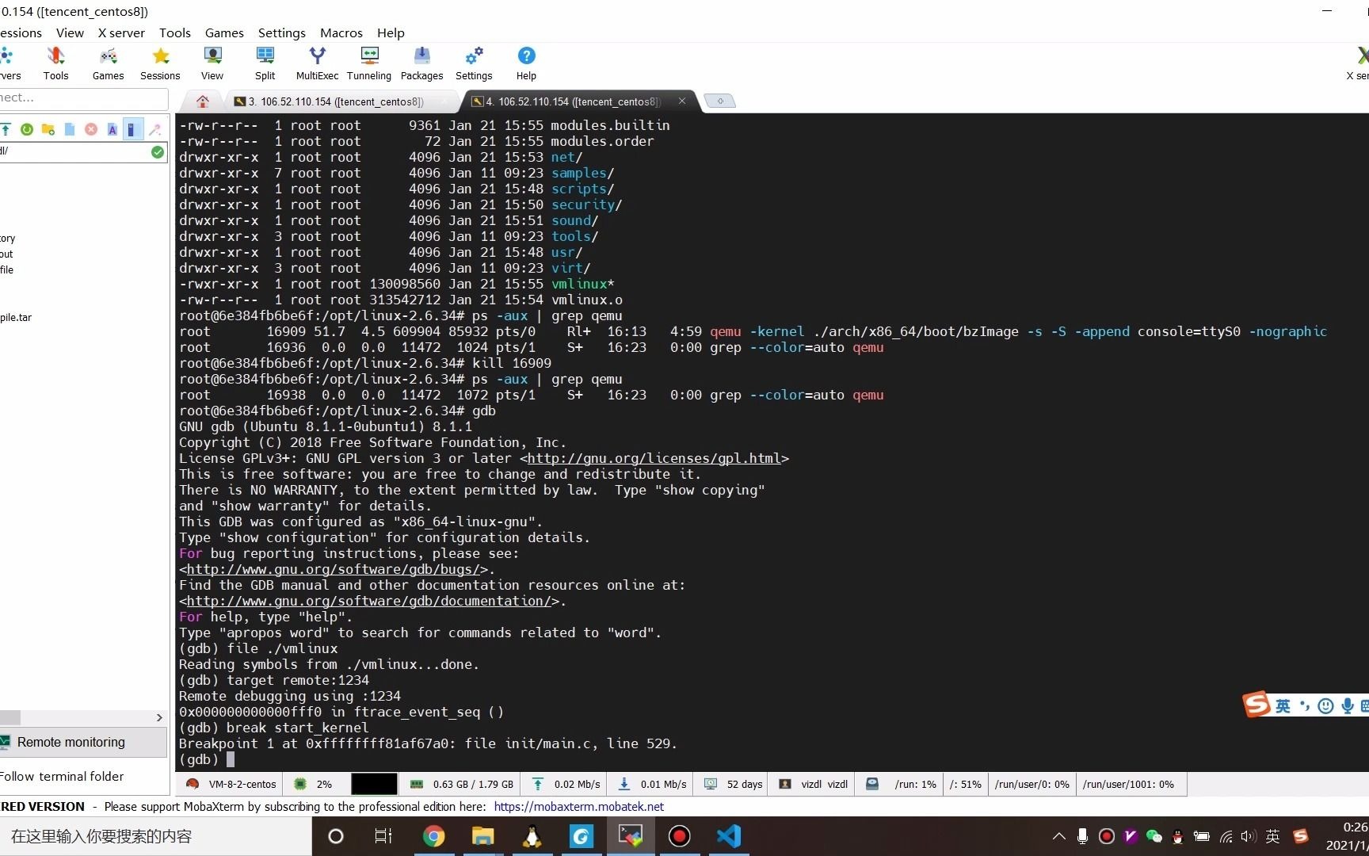Create a new folder in SFTP browser
1369x856 pixels.
click(x=48, y=129)
